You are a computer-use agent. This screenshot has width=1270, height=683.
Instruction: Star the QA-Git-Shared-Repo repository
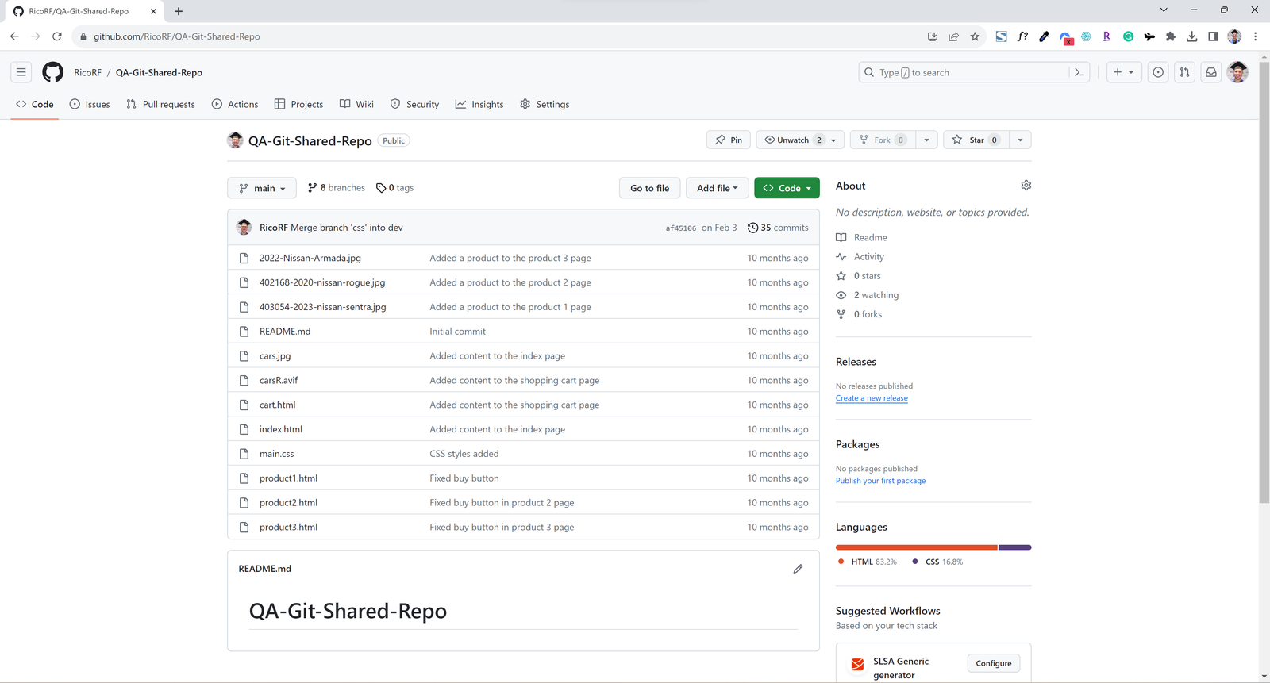coord(969,140)
